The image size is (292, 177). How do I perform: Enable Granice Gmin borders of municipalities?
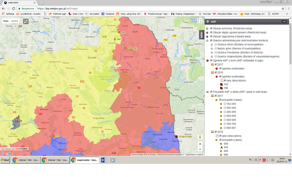[216, 44]
